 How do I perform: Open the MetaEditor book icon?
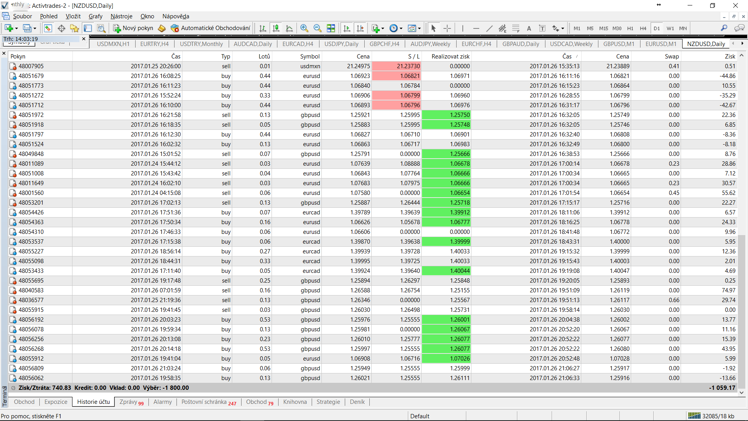pyautogui.click(x=162, y=28)
